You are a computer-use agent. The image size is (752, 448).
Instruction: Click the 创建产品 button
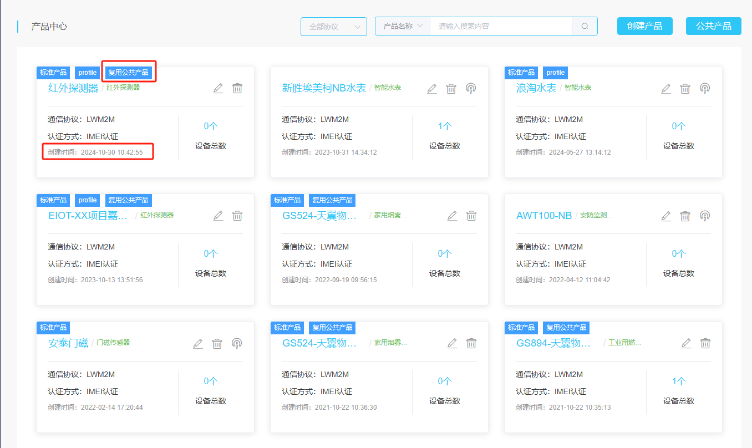tap(644, 26)
